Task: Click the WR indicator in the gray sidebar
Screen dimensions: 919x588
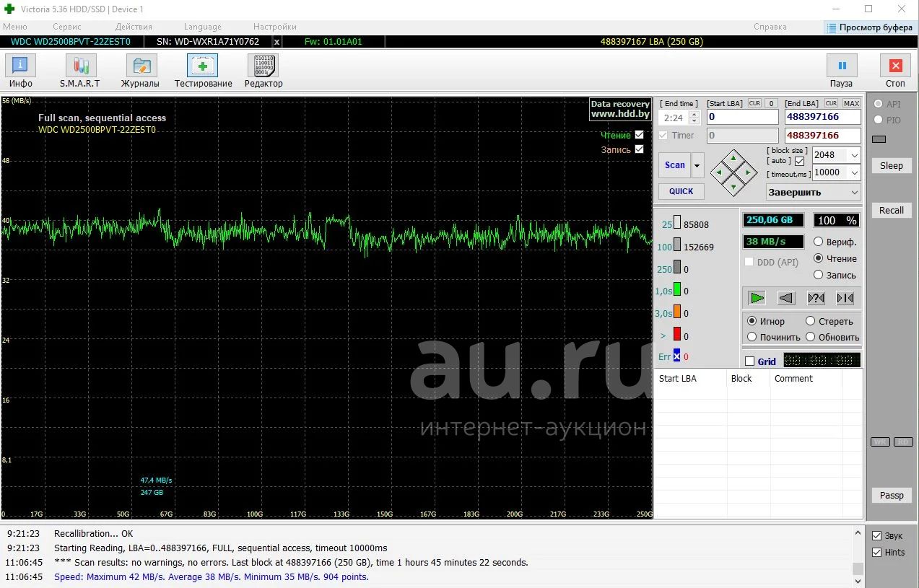Action: (880, 442)
